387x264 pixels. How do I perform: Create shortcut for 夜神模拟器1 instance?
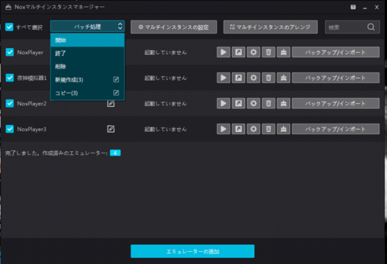pyautogui.click(x=239, y=78)
